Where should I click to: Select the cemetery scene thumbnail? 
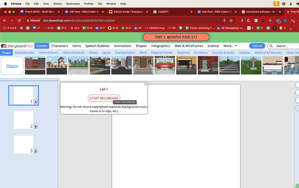pyautogui.click(x=251, y=65)
